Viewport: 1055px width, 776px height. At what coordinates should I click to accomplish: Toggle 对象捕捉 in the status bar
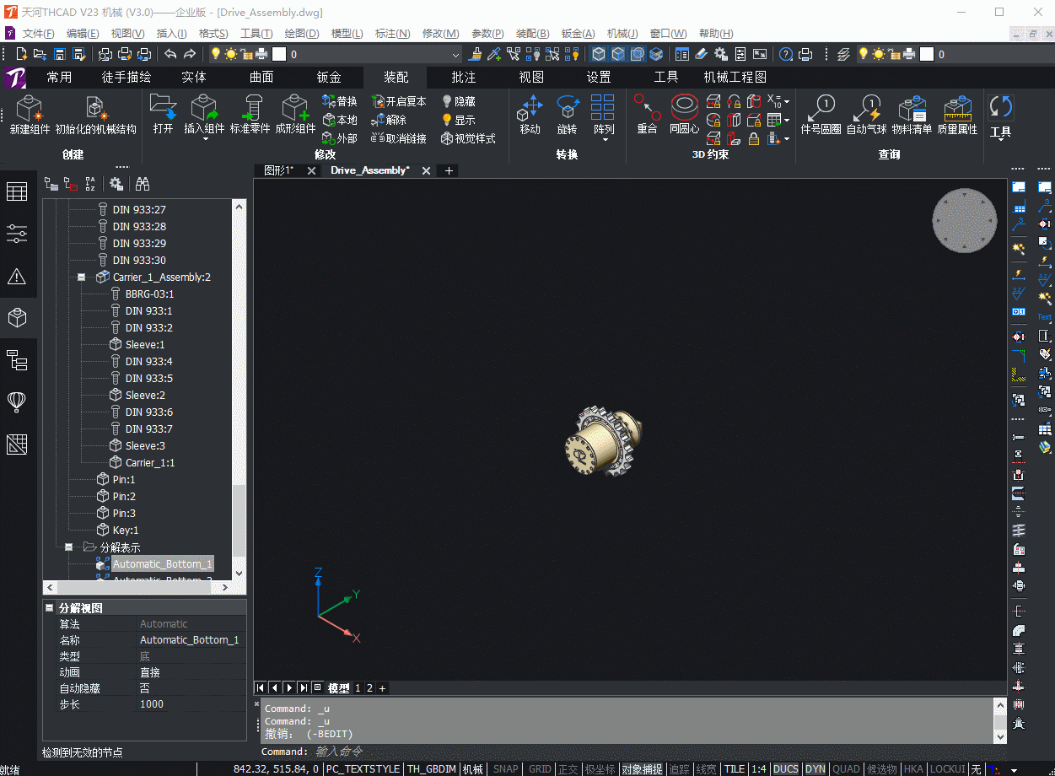642,769
